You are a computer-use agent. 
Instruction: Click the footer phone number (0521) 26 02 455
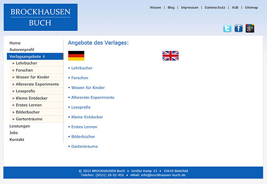point(110,175)
